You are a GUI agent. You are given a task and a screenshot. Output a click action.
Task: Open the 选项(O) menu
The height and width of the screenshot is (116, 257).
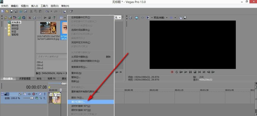(55, 6)
